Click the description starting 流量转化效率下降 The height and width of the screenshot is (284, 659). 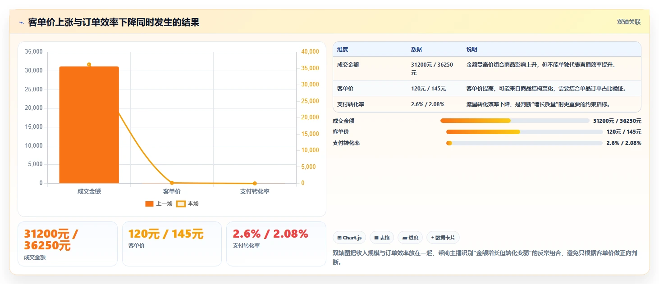538,104
